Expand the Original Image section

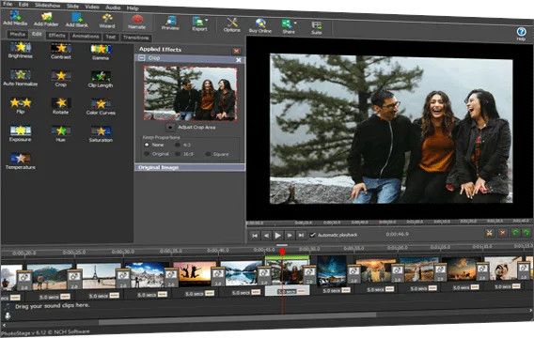pos(190,167)
